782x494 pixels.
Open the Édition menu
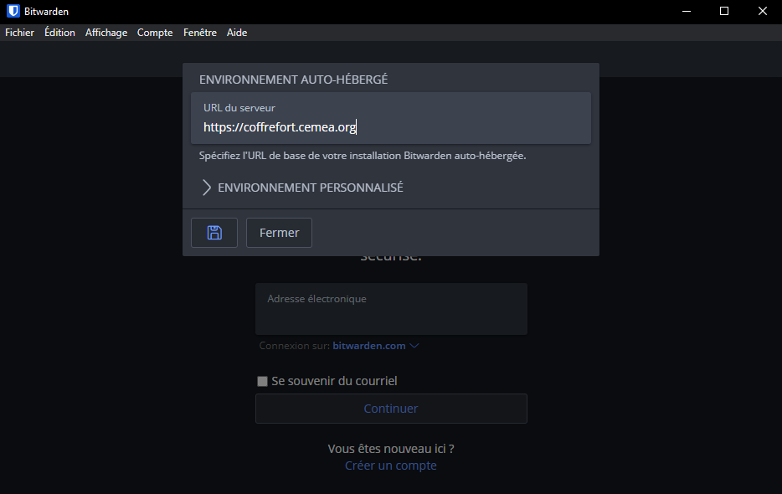pyautogui.click(x=59, y=33)
